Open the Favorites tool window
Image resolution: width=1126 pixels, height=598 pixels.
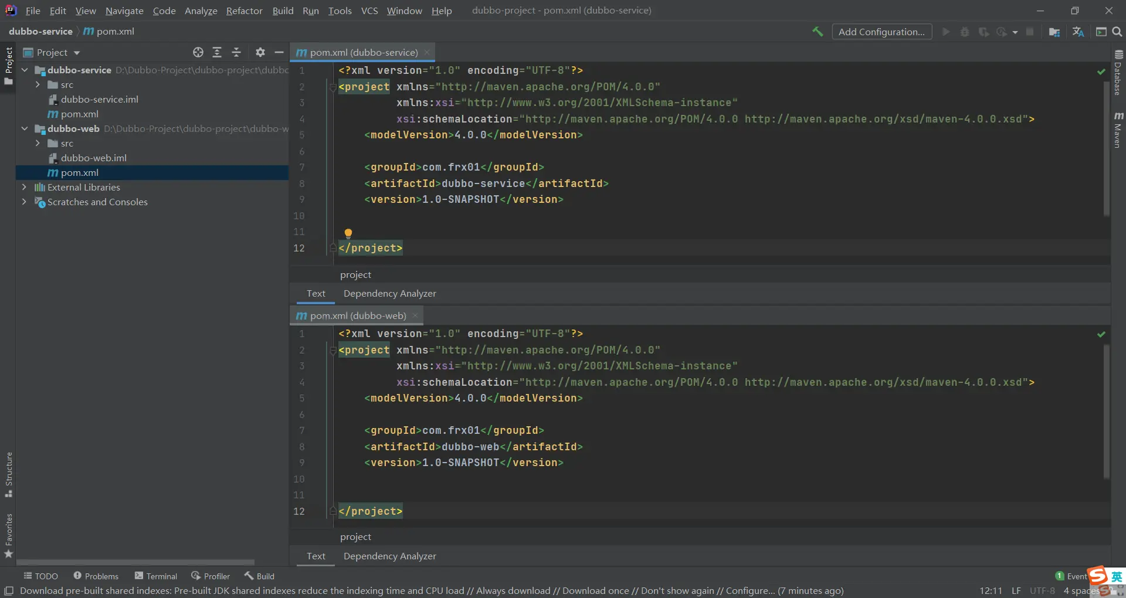(x=8, y=536)
